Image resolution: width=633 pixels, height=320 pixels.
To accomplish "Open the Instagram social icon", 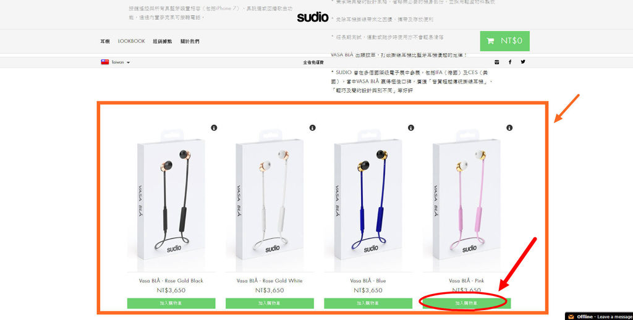I will click(x=497, y=62).
